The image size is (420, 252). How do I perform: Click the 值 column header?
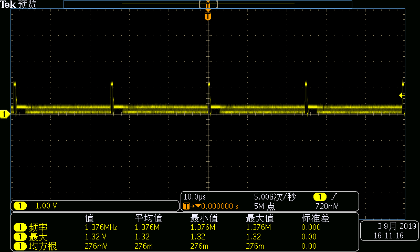[x=89, y=218]
